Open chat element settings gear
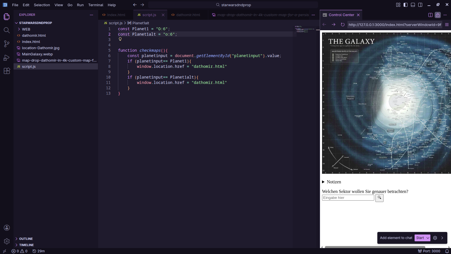This screenshot has height=254, width=451. click(435, 238)
